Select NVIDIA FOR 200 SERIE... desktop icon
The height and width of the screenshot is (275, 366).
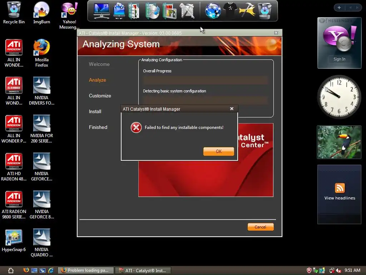41,129
